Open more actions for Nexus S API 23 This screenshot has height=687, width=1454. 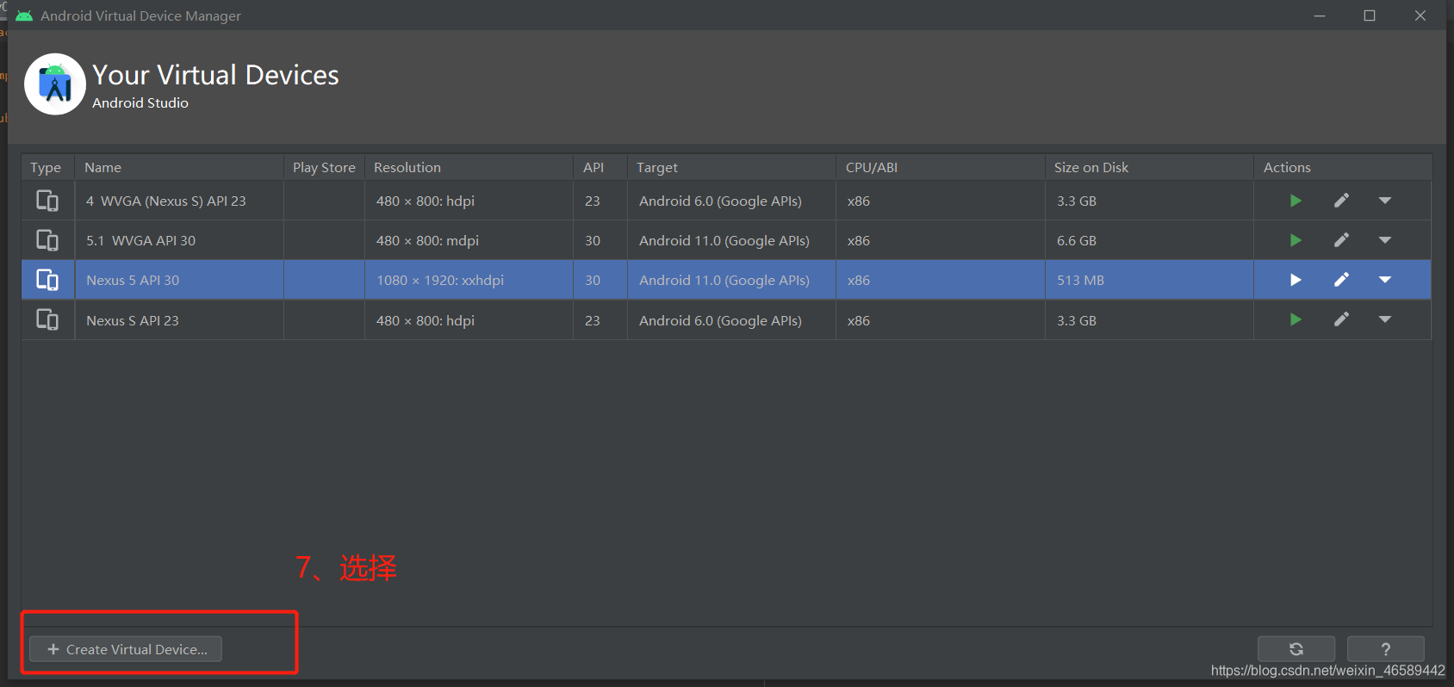1385,319
